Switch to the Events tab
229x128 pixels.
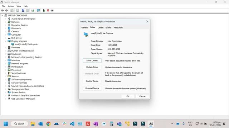tap(108, 28)
